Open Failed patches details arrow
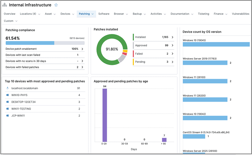Screen dimensions: 252x155 (172, 54)
